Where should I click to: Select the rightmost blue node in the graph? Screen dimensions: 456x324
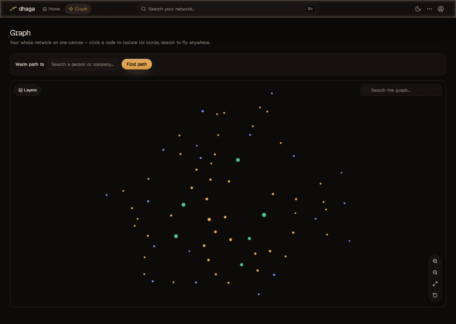349,241
